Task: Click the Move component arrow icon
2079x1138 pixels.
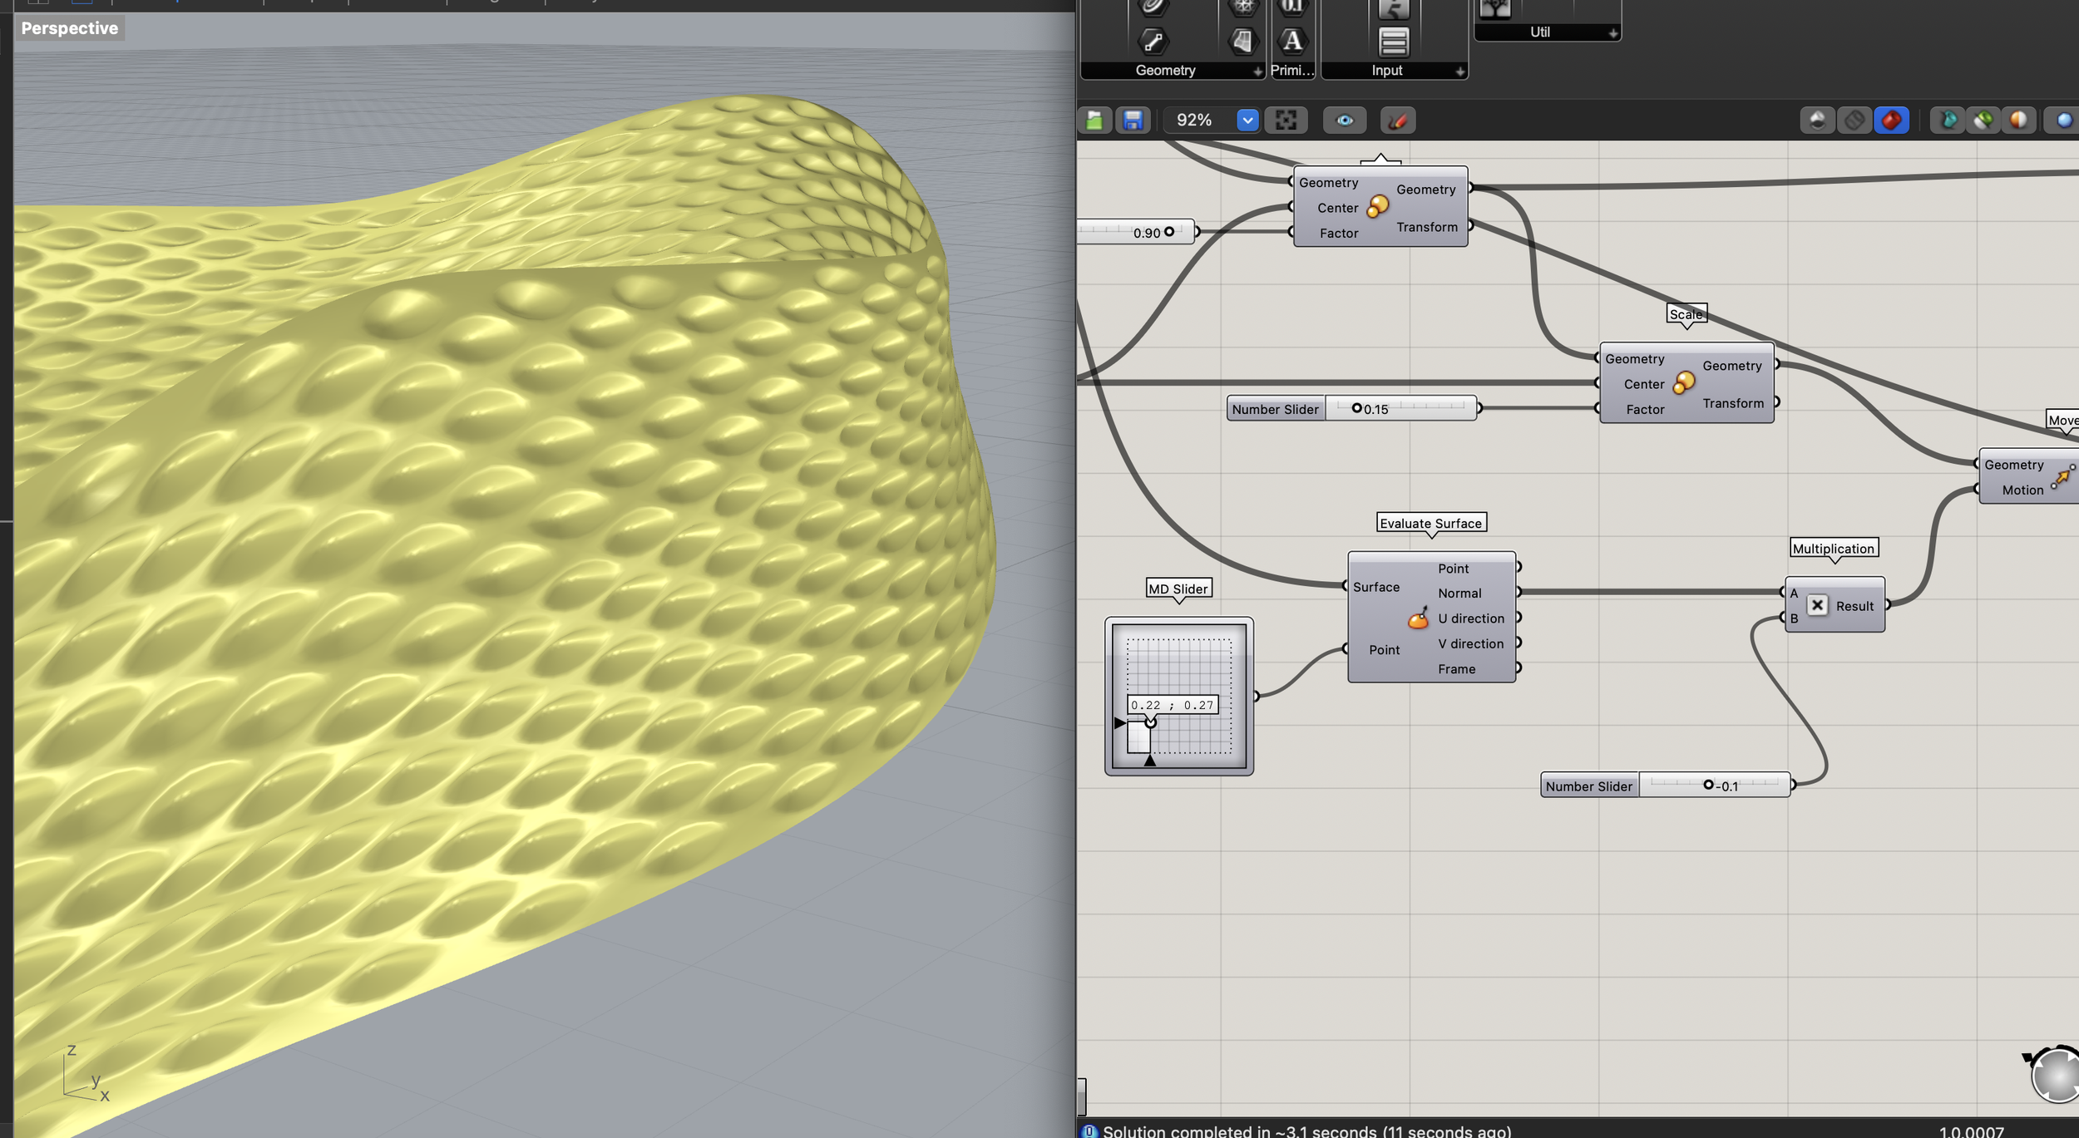Action: 2062,476
